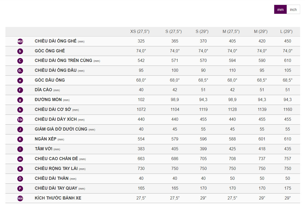Select the 'm' badge beside Chiều cao chân đế

[20, 159]
